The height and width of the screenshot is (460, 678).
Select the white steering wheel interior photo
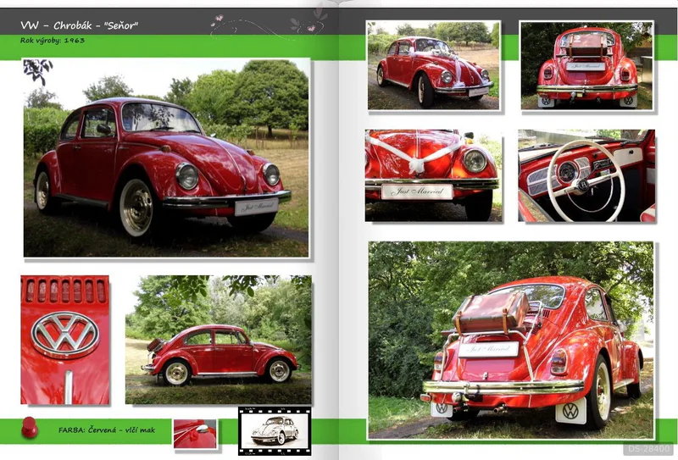tap(586, 175)
